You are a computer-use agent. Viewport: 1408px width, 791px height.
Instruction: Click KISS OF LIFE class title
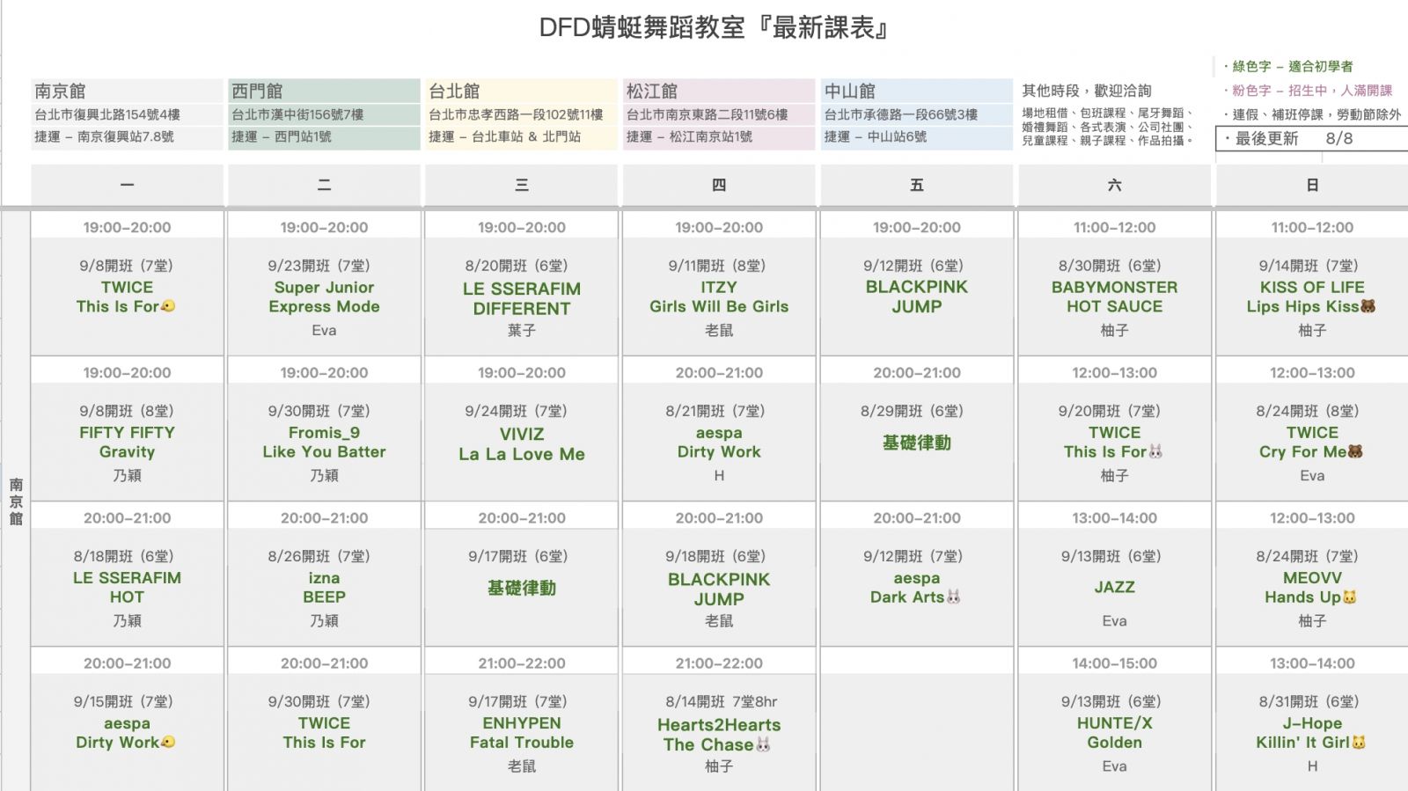coord(1312,288)
